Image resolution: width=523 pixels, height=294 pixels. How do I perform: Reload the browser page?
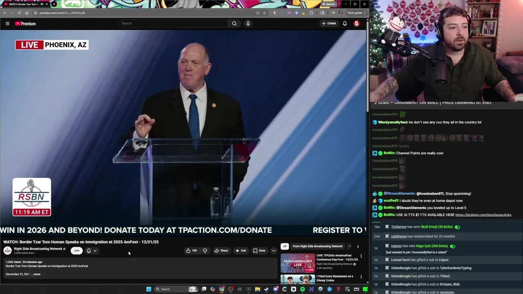click(x=19, y=13)
